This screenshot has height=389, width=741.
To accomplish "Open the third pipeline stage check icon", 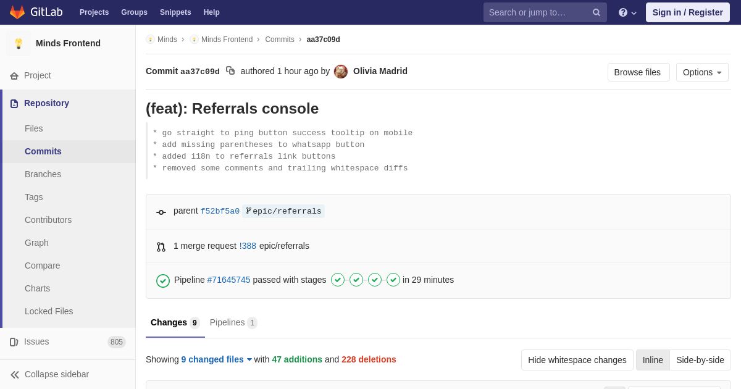I will [375, 280].
